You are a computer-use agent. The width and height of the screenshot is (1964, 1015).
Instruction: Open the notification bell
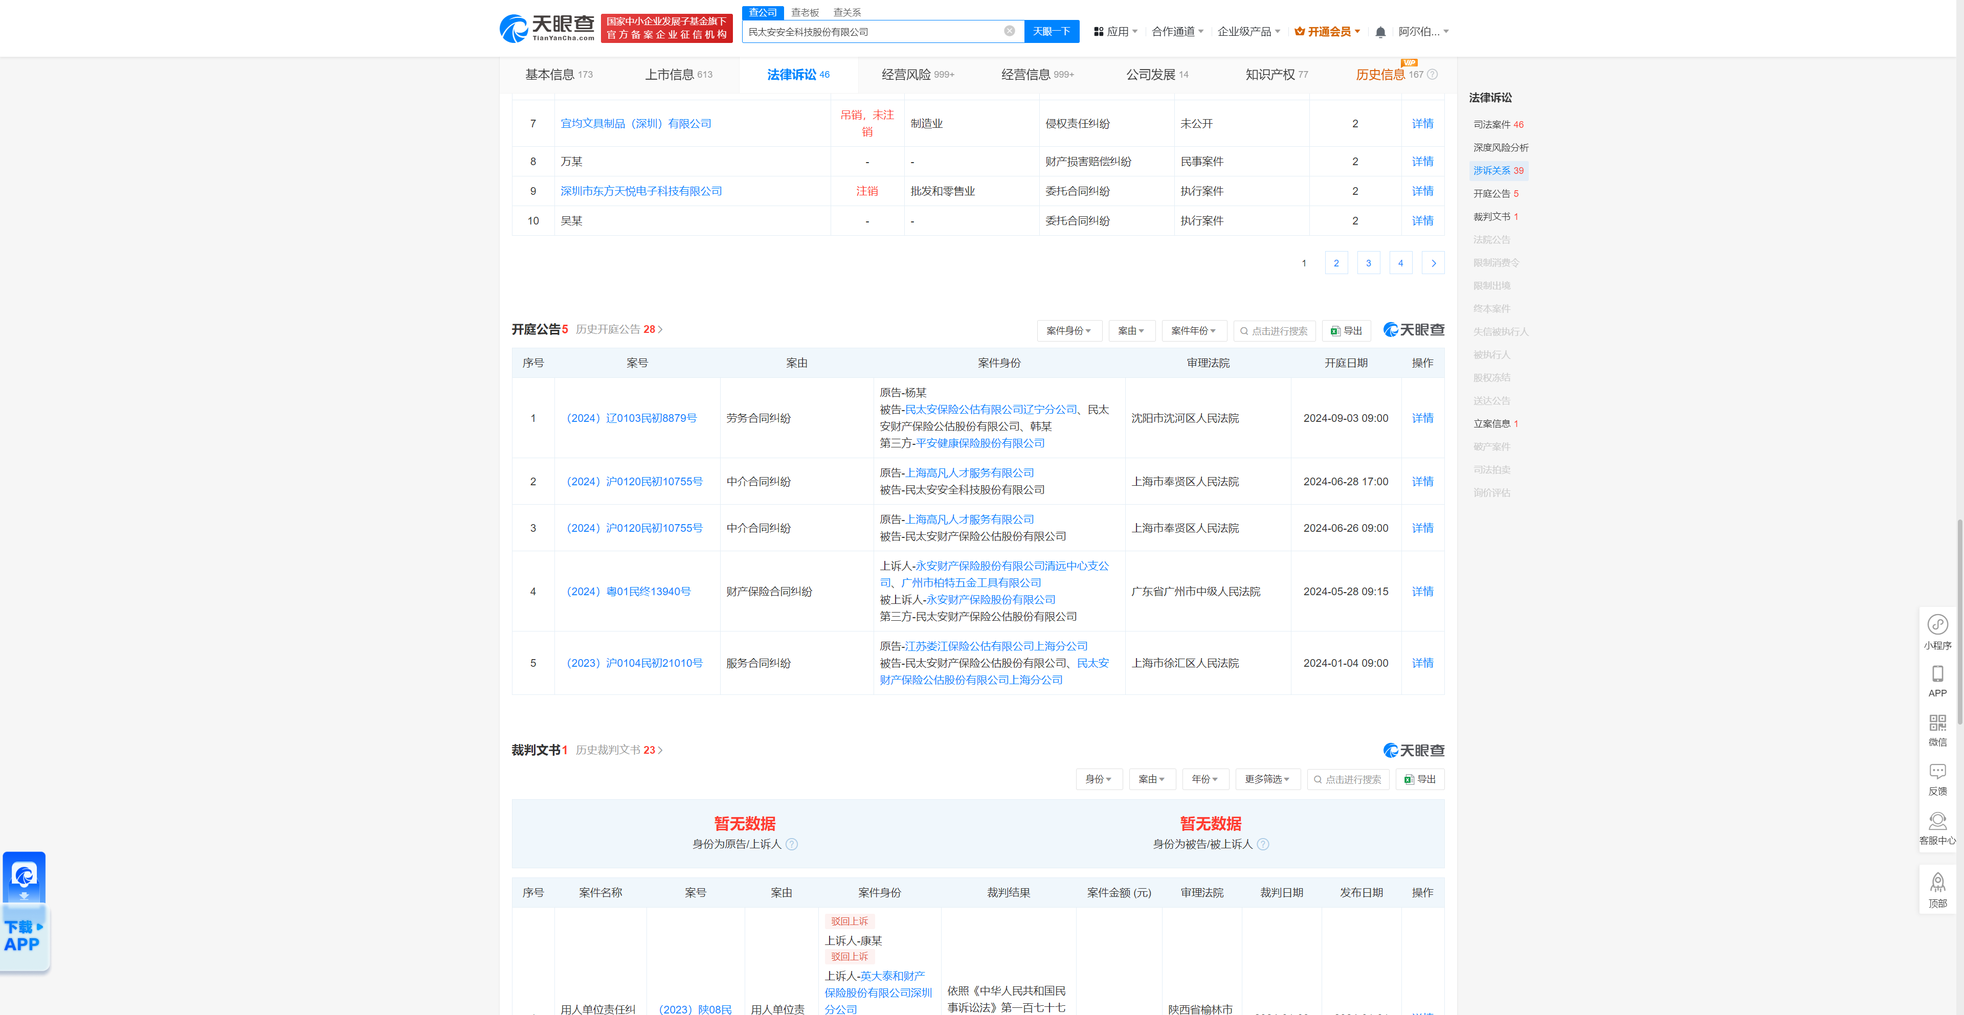tap(1380, 32)
